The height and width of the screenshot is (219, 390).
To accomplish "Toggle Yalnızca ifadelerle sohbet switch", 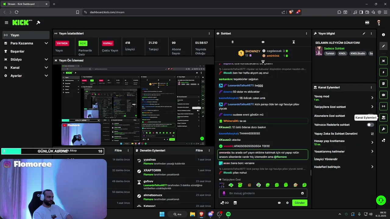I will tap(370, 125).
